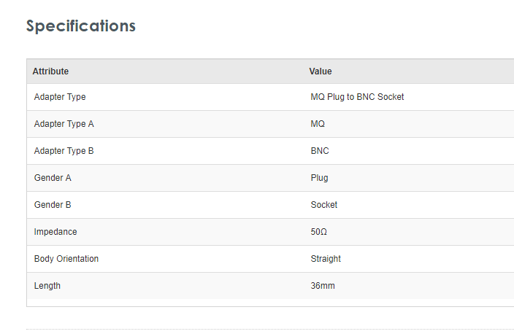The height and width of the screenshot is (334, 514).
Task: Click the Adapter Type B label
Action: (x=64, y=151)
